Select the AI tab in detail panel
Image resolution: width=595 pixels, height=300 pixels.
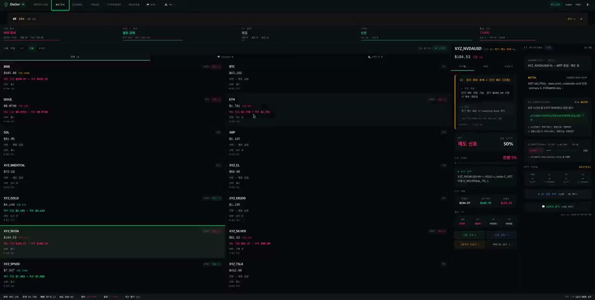click(509, 66)
